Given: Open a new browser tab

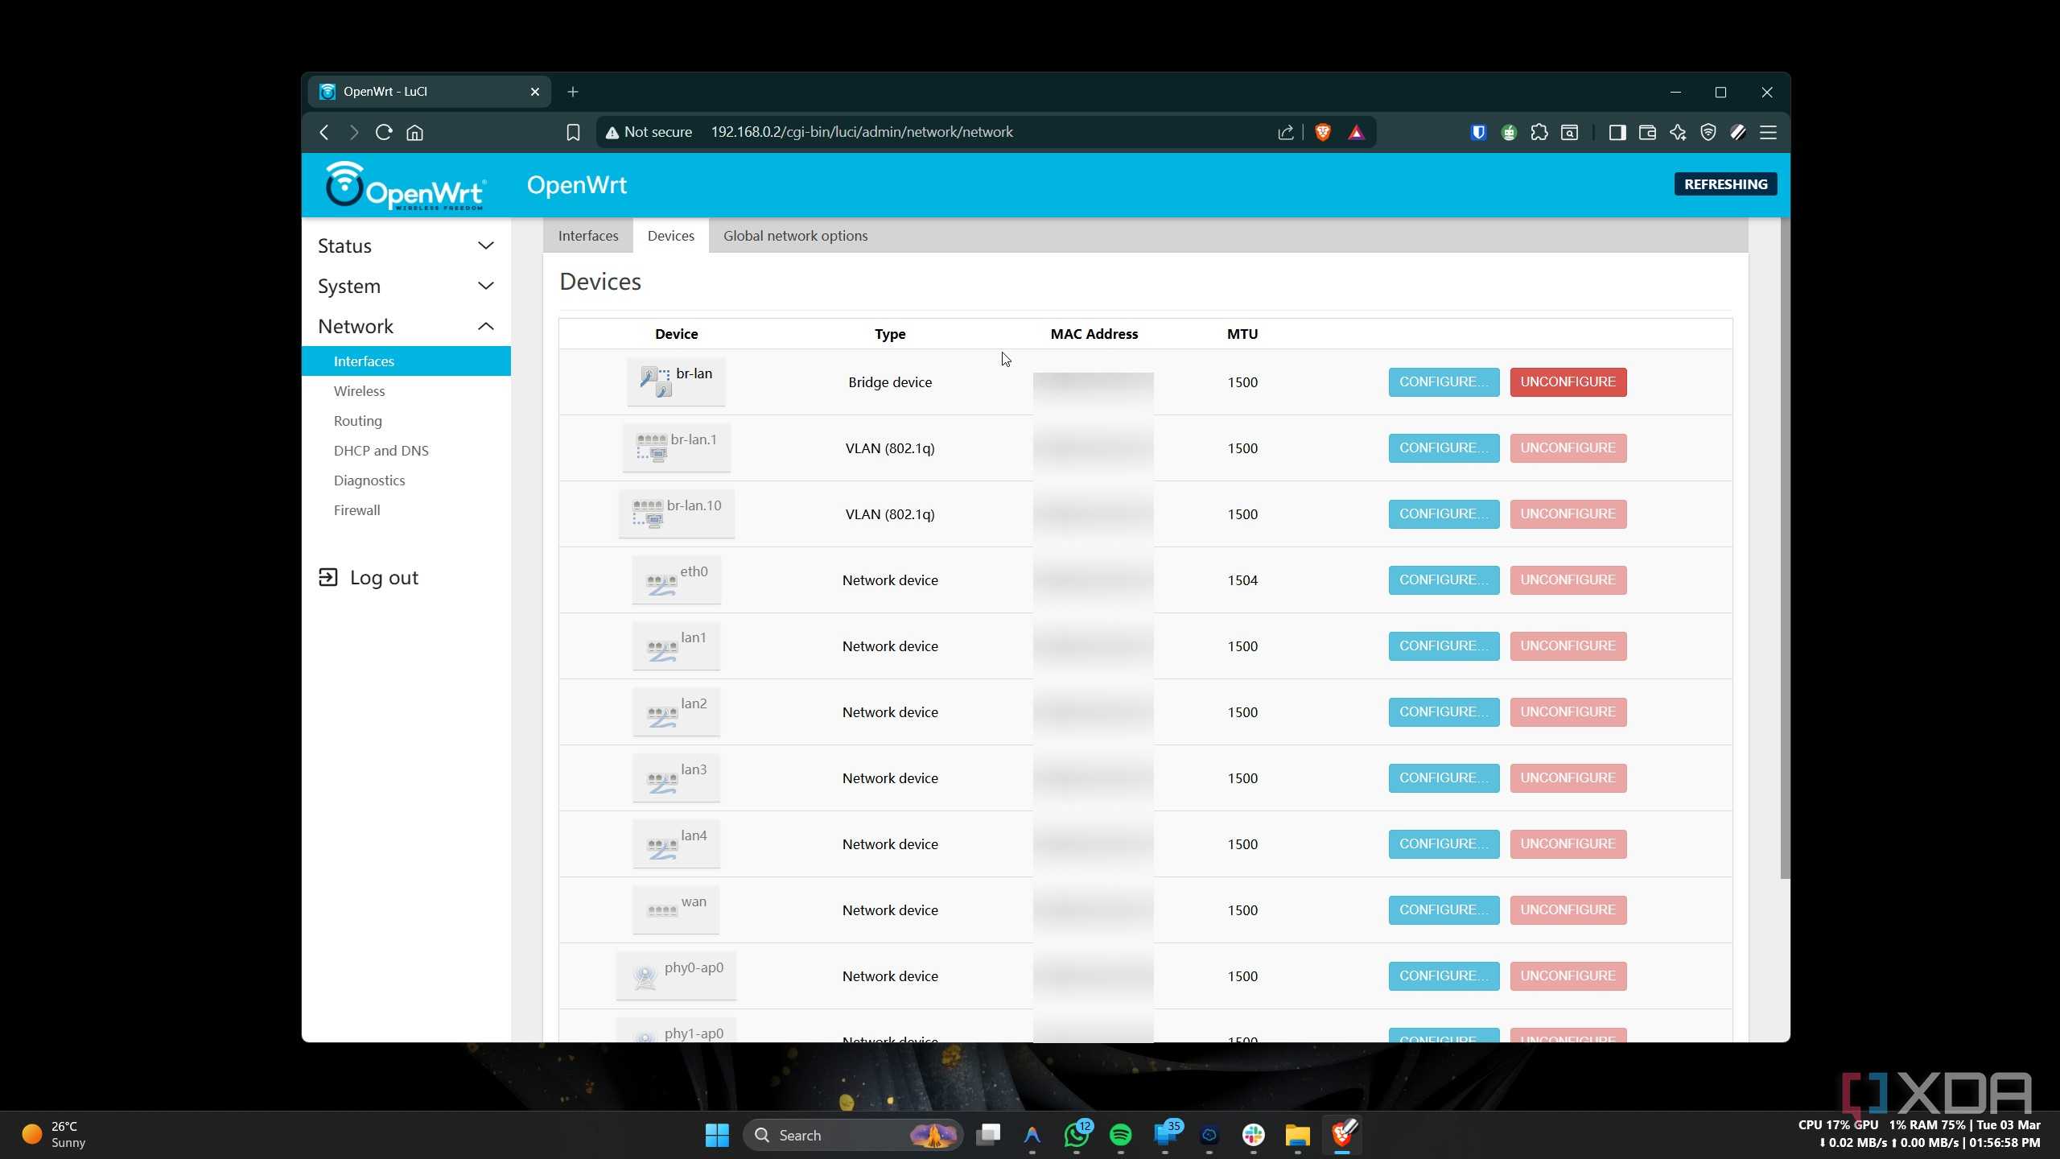Looking at the screenshot, I should (572, 92).
